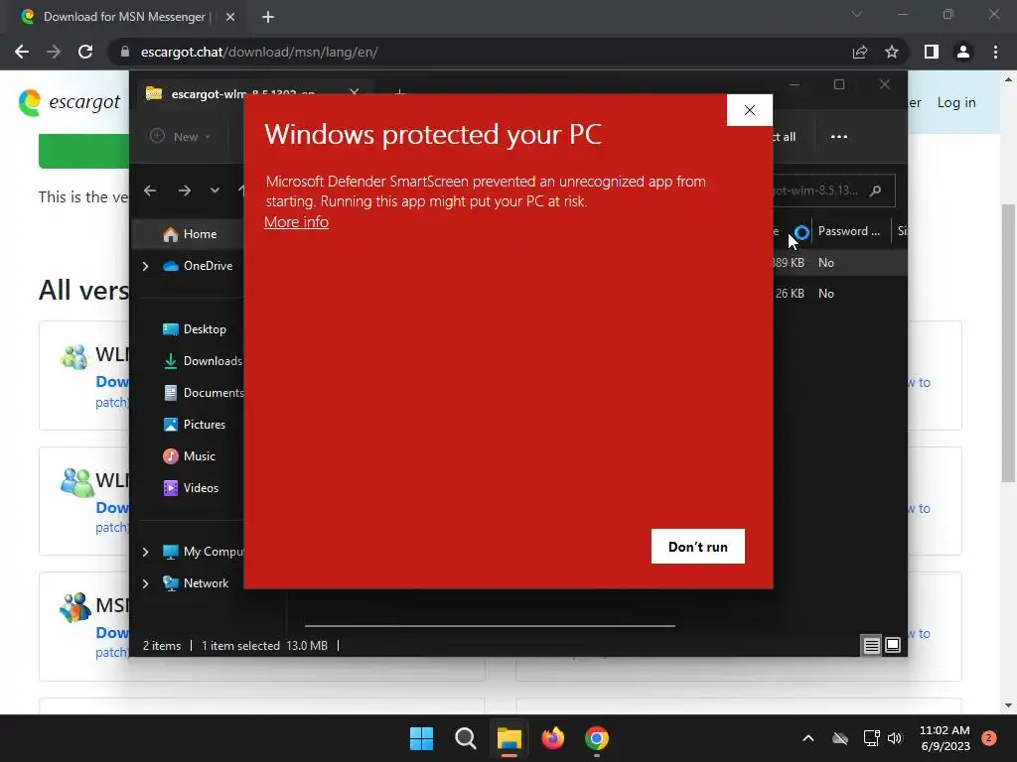Click Explorer horizontal scrollbar
The width and height of the screenshot is (1017, 762).
point(490,626)
